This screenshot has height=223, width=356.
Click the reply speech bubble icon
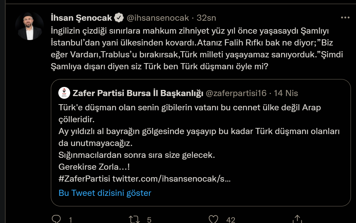(x=57, y=219)
